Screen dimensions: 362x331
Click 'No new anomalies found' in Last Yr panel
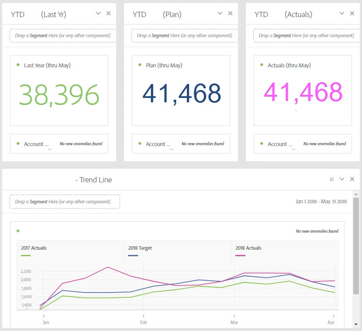pos(81,144)
